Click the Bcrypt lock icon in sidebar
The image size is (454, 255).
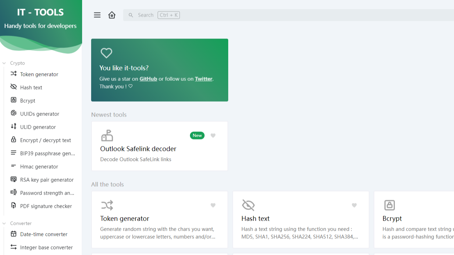14,100
